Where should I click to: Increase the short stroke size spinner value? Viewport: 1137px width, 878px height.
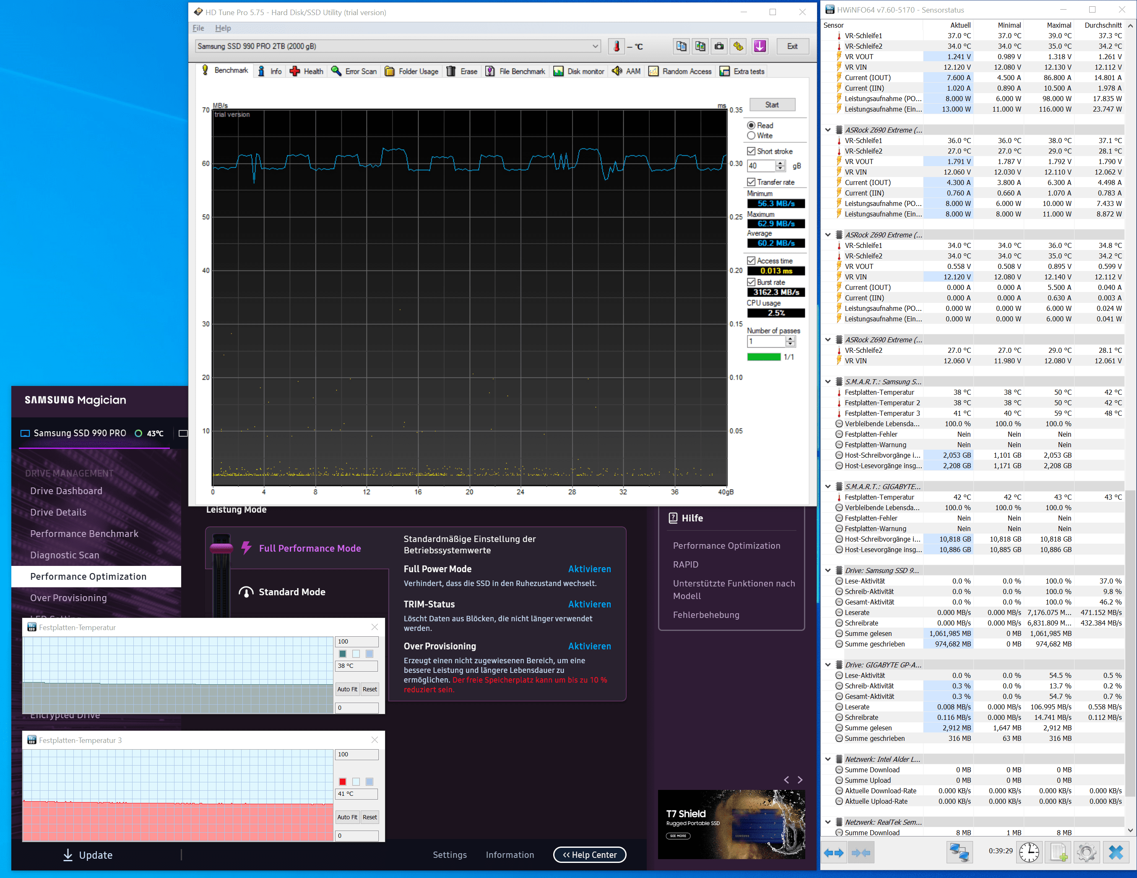780,163
